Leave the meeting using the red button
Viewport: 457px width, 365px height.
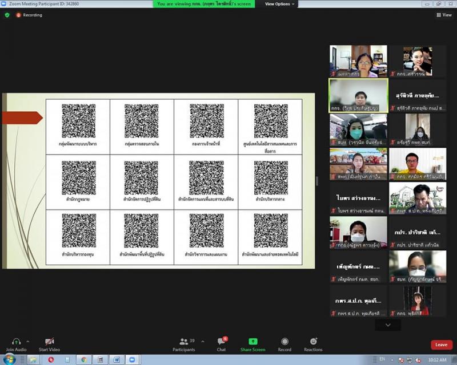(441, 344)
